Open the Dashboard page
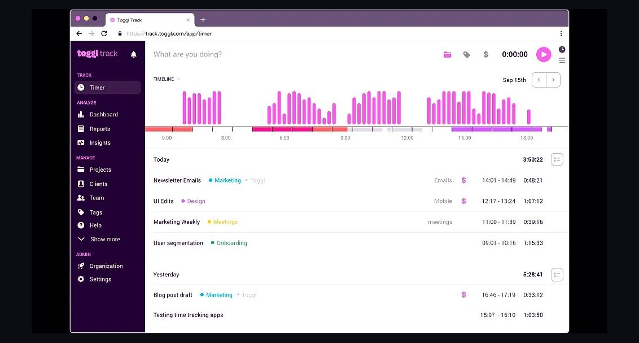639x343 pixels. tap(103, 115)
